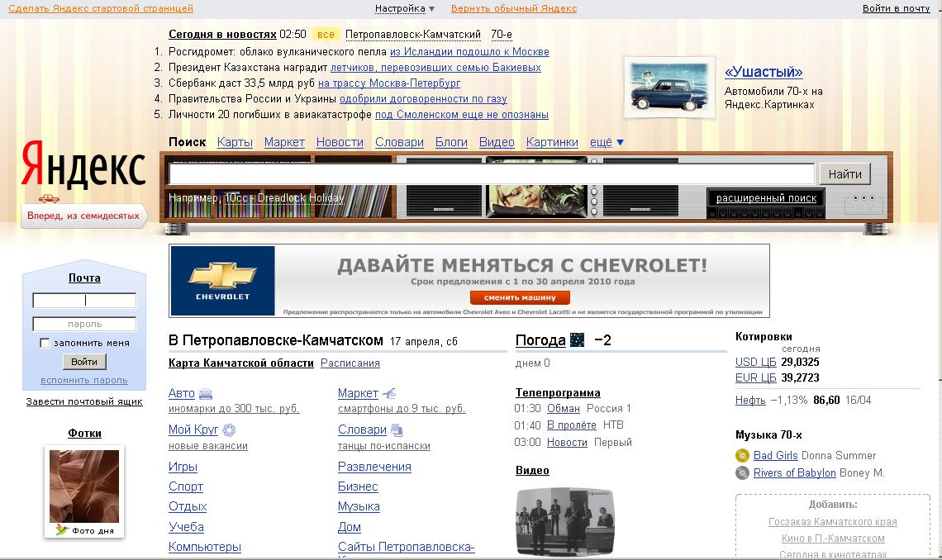Open the Rivers of Babylon song link
Viewport: 942px width, 560px height.
pyautogui.click(x=795, y=473)
